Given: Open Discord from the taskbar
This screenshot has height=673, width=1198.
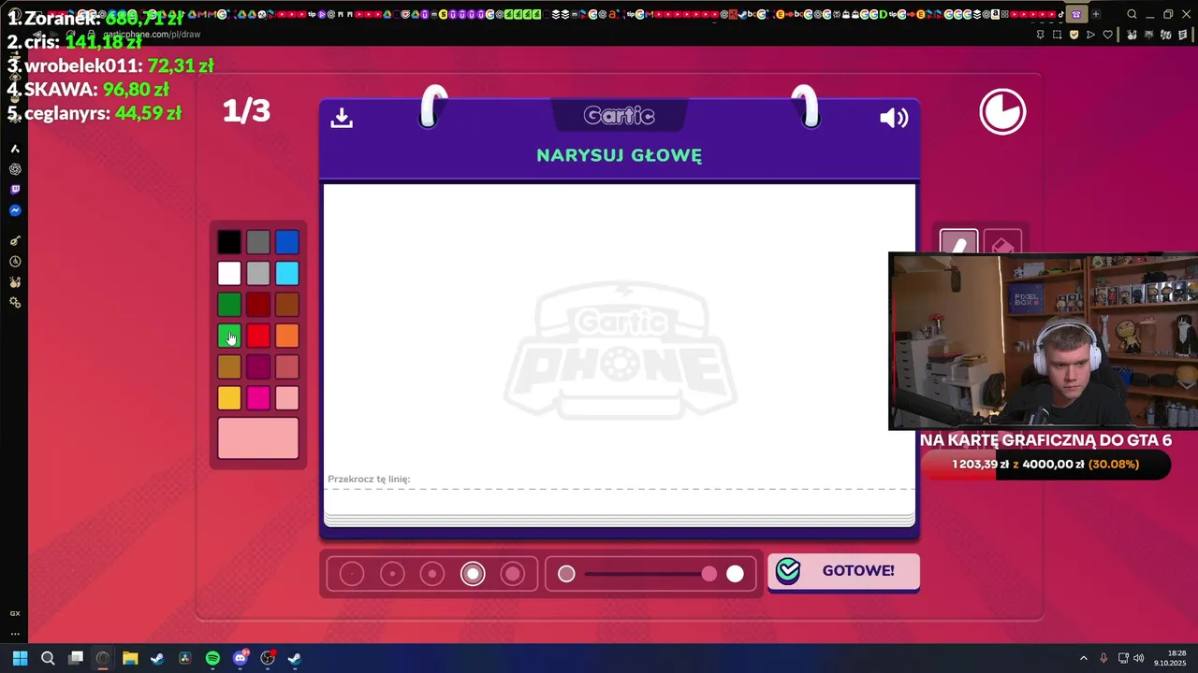Looking at the screenshot, I should [241, 658].
